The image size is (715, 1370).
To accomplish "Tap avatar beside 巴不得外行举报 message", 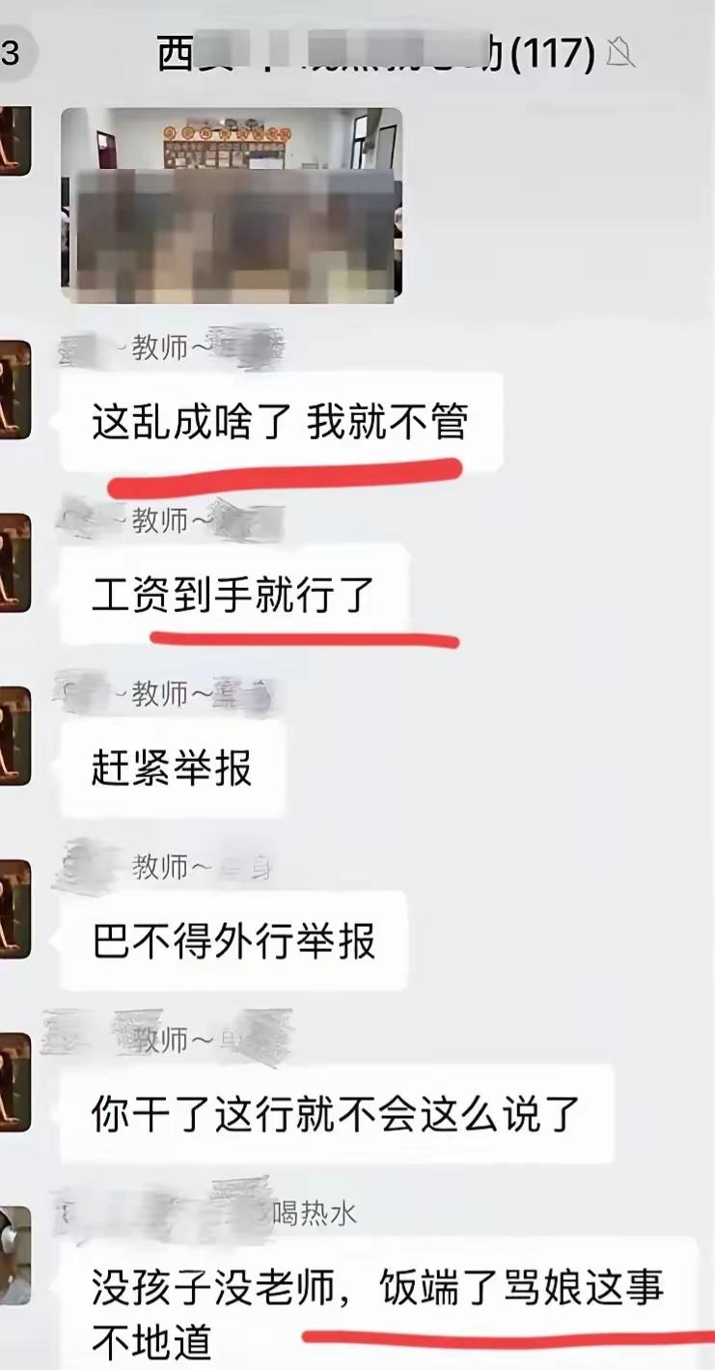I will tap(14, 909).
